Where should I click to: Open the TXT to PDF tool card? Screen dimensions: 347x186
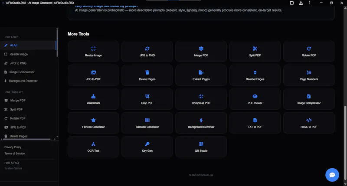255,123
